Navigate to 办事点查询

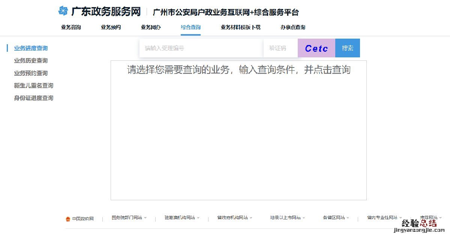tap(292, 27)
